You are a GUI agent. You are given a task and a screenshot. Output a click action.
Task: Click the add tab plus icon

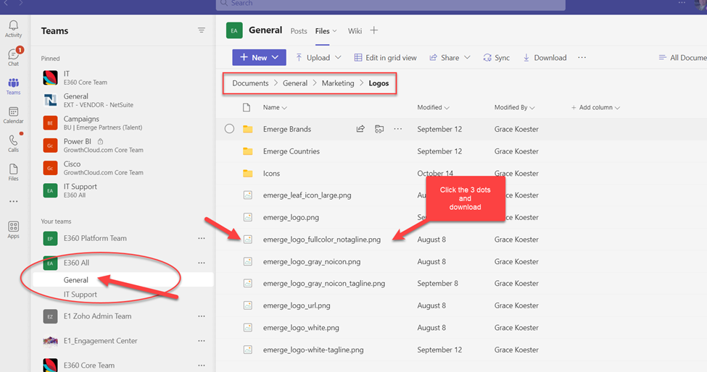373,30
